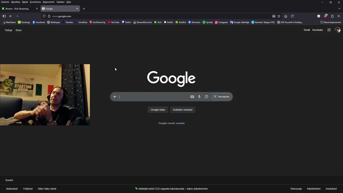Search by image with lens icon
Viewport: 343px width, 193px height.
206,96
